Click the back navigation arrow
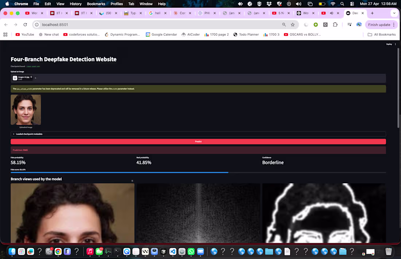The height and width of the screenshot is (259, 401). point(6,24)
